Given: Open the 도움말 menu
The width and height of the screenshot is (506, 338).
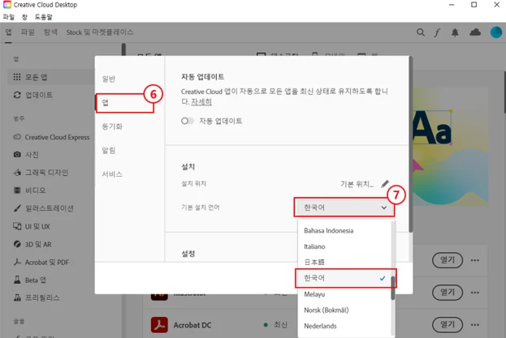Looking at the screenshot, I should click(x=44, y=17).
